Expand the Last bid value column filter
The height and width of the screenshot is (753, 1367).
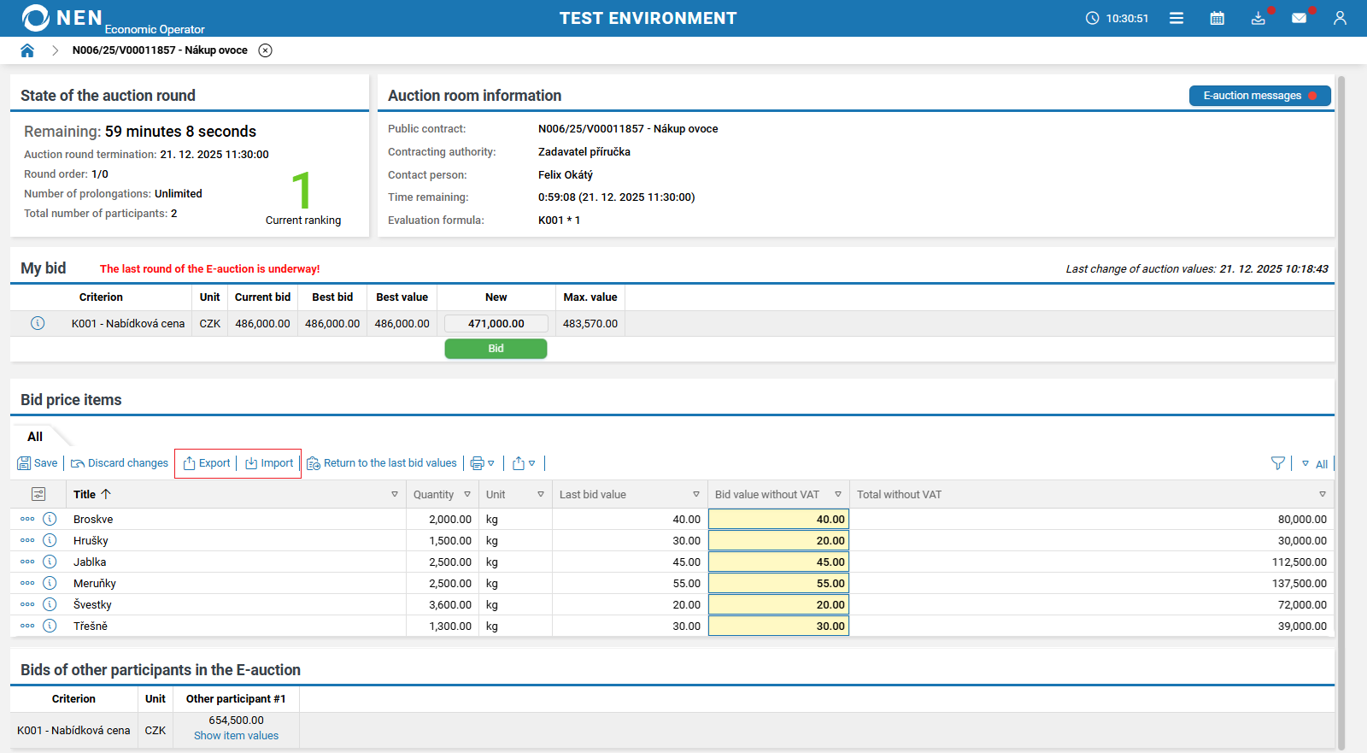point(696,494)
